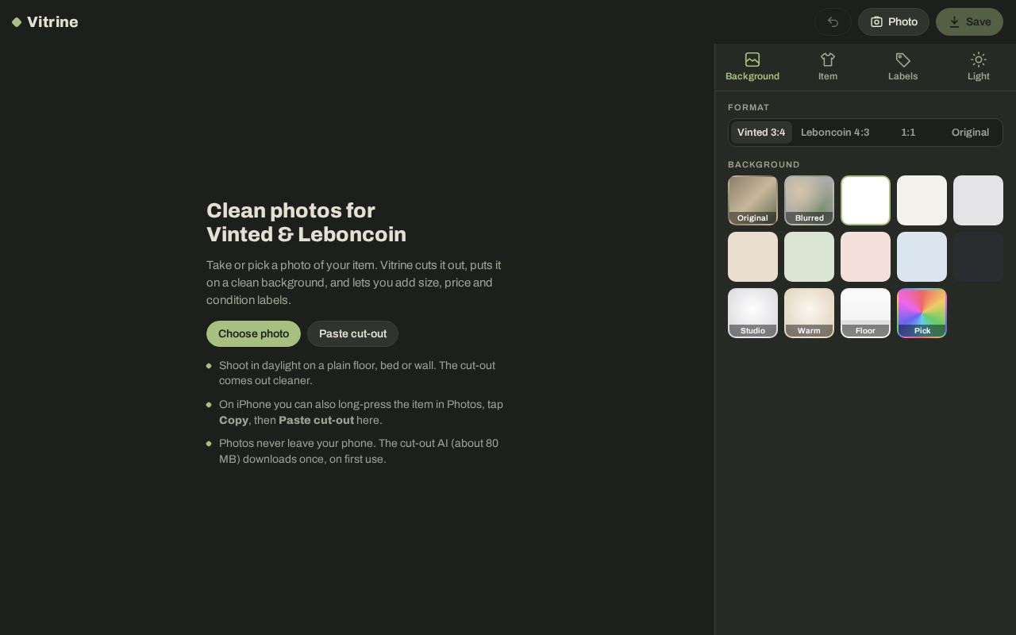Pick the pale pink background swatch
This screenshot has height=635, width=1016.
[865, 256]
